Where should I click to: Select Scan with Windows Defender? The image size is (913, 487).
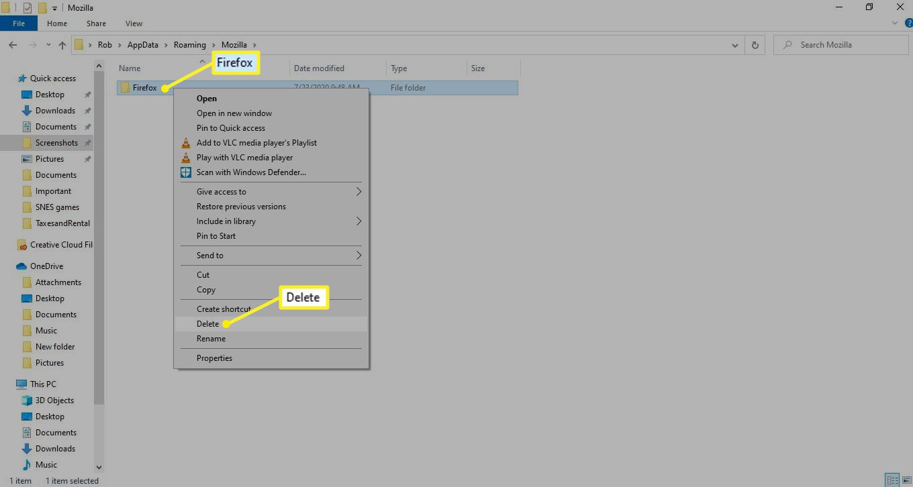pyautogui.click(x=271, y=172)
